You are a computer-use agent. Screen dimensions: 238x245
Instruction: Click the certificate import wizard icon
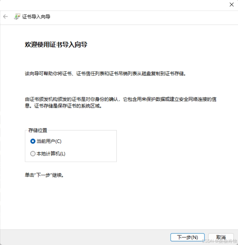pos(17,16)
